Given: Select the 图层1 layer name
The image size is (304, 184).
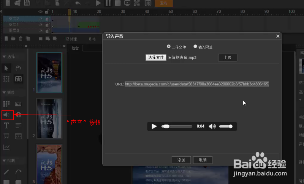Looking at the screenshot, I should click(x=14, y=25).
